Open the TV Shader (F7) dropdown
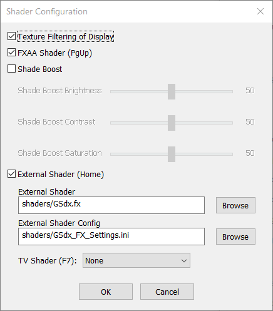This screenshot has height=311, width=273. click(x=136, y=260)
